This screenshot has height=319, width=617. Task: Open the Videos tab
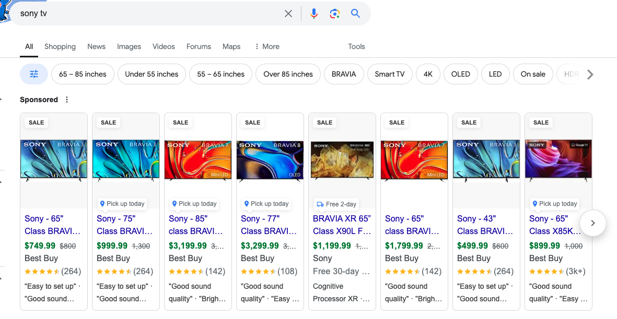[x=164, y=46]
